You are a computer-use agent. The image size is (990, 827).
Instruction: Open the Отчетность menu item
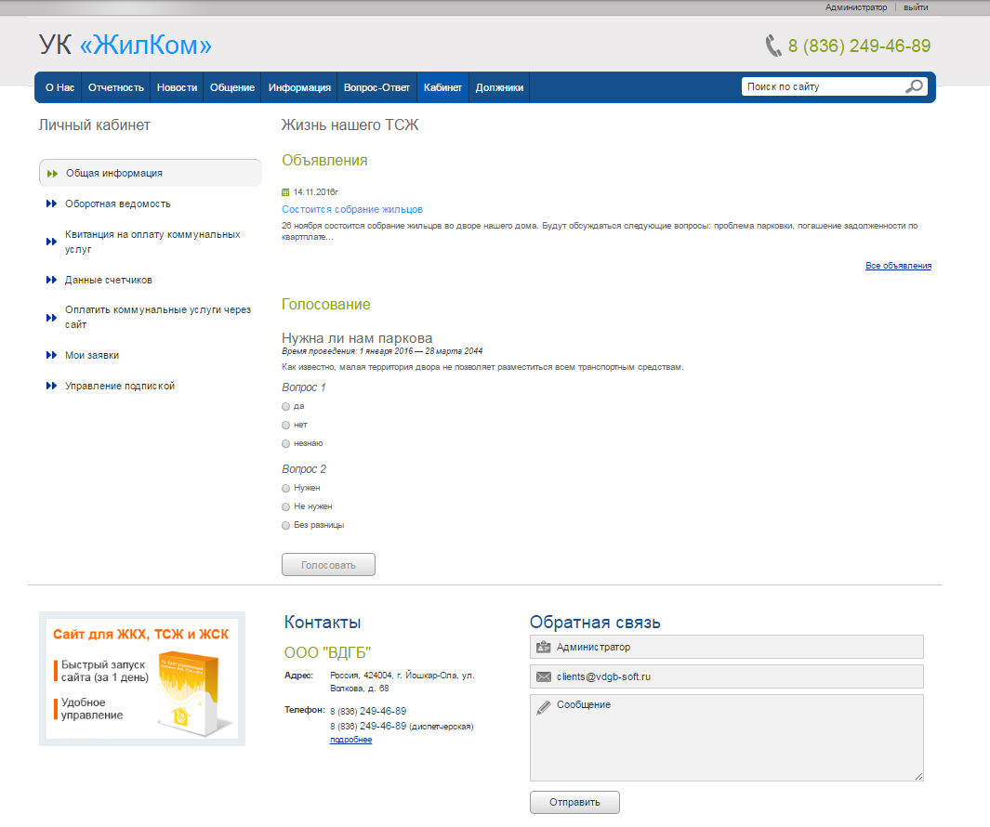tap(116, 87)
